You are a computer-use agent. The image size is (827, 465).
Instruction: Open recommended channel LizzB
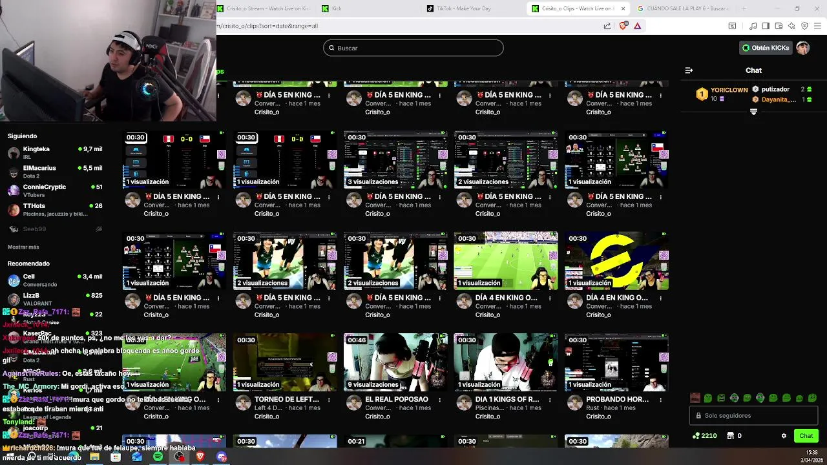tap(55, 299)
